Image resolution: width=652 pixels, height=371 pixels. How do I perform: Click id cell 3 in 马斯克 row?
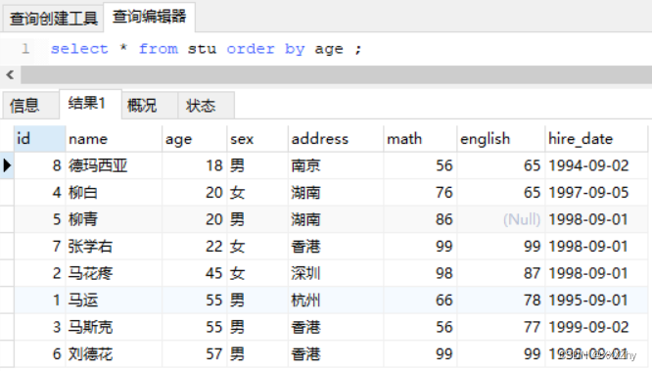click(x=39, y=327)
